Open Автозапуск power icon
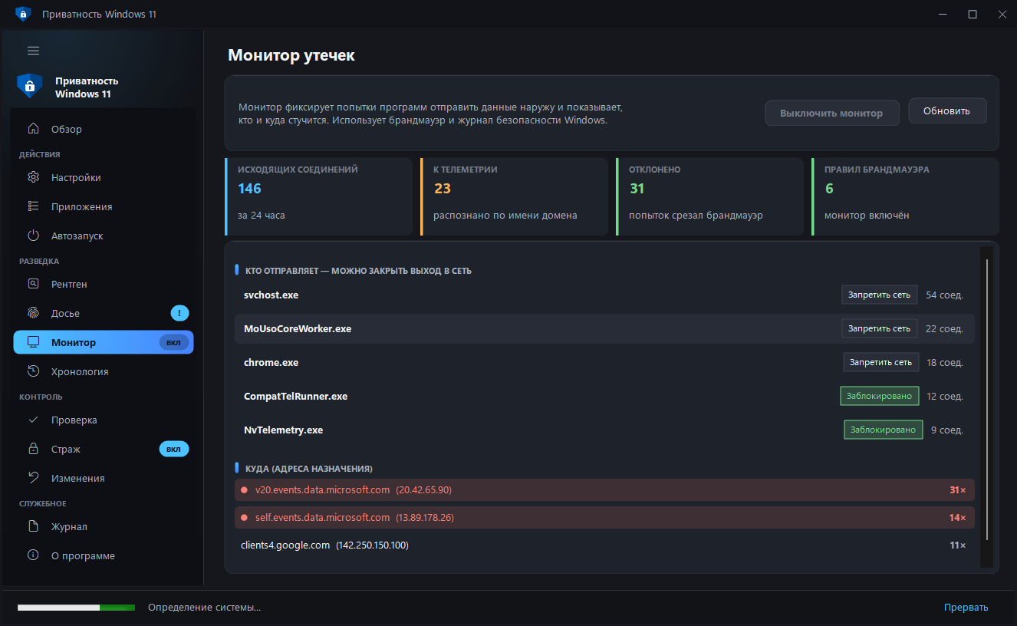Image resolution: width=1017 pixels, height=626 pixels. pyautogui.click(x=33, y=236)
